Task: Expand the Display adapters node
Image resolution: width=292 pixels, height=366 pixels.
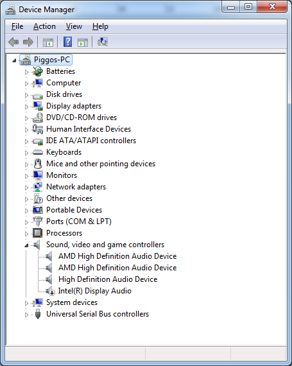Action: [26, 107]
